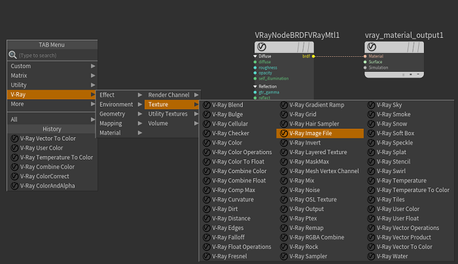Collapse the Diffuse section on VRayMtl node
This screenshot has height=264, width=458.
pos(255,57)
